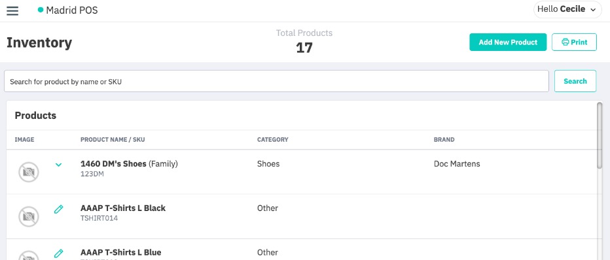The width and height of the screenshot is (610, 260).
Task: Click the Product Name / SKU column header
Action: (x=113, y=139)
